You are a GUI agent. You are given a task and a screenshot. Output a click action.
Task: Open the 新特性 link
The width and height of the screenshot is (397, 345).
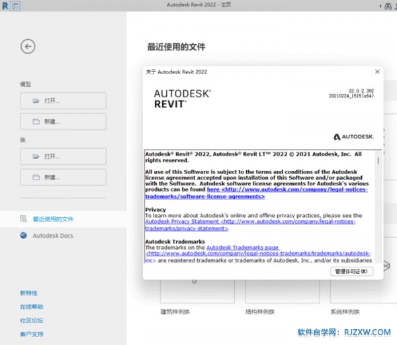28,293
